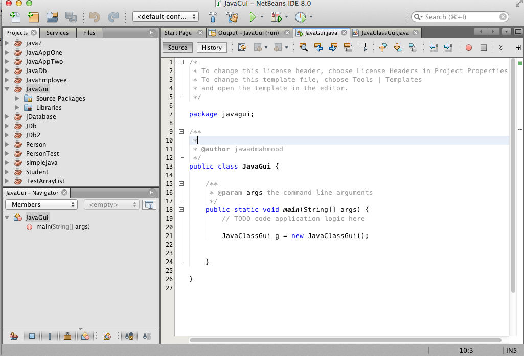Viewport: 524px width, 356px height.
Task: Click the History view button
Action: coord(212,48)
